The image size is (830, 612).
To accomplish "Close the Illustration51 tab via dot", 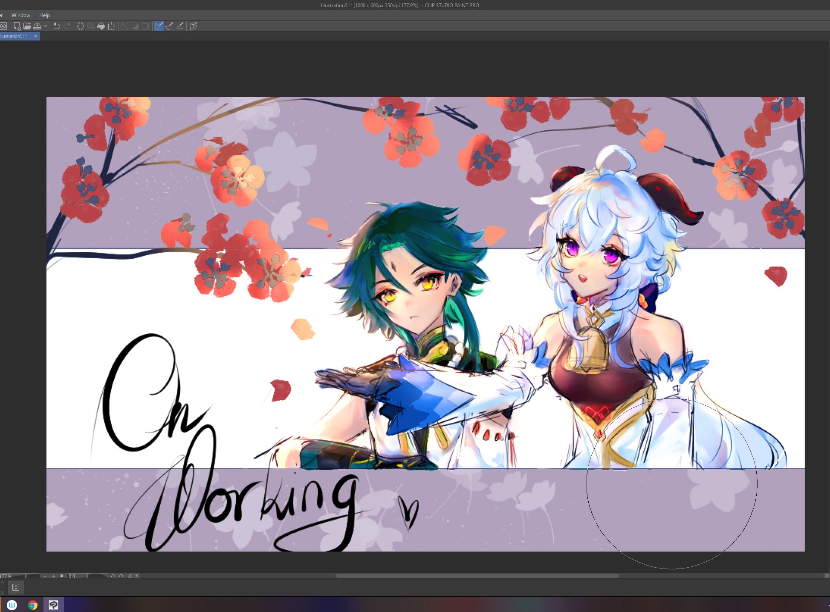I will pos(35,36).
